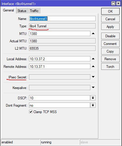Close the Interface window

118,4
